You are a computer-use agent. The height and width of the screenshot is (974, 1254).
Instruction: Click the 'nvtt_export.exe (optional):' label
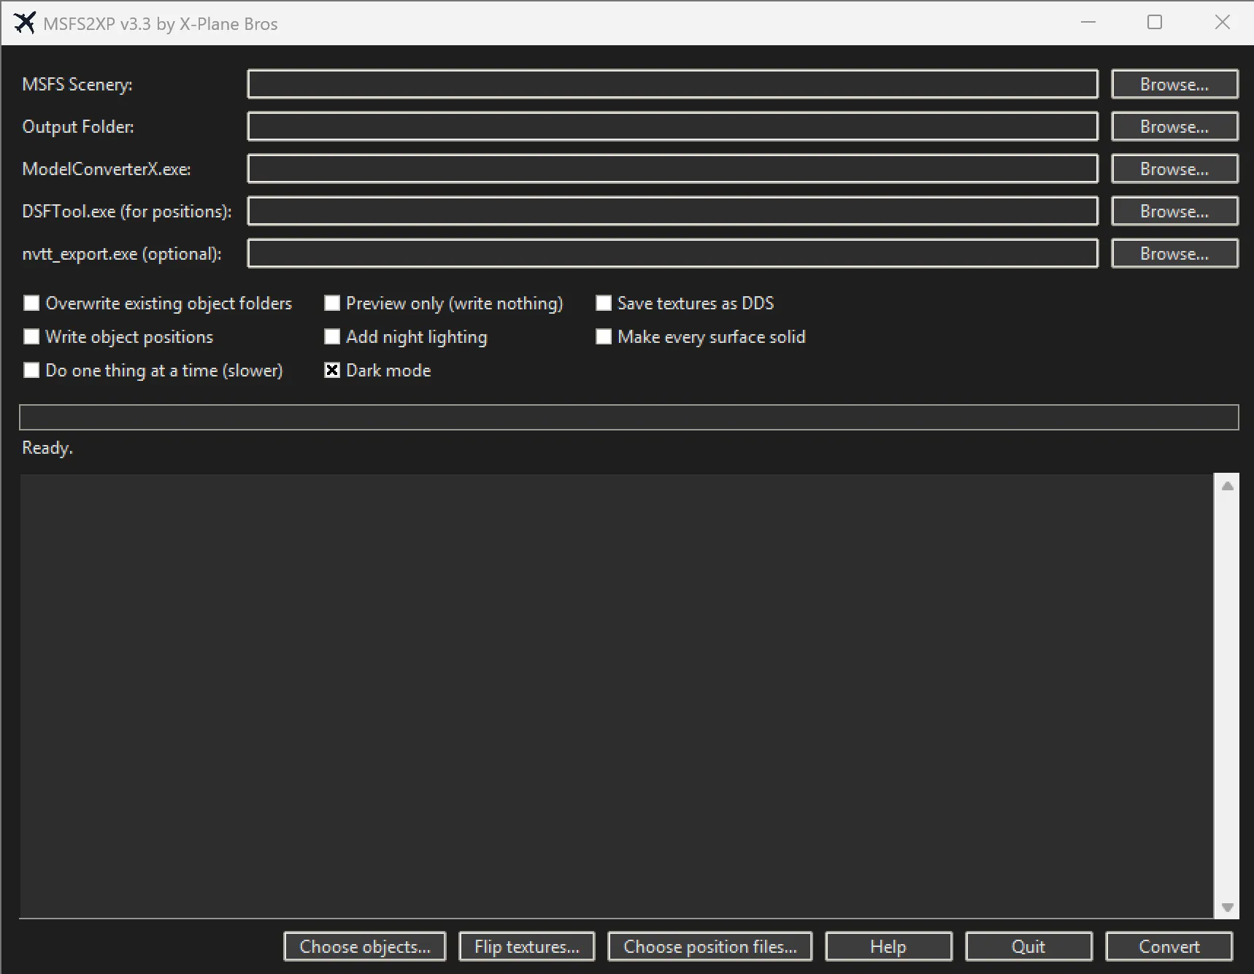(122, 254)
